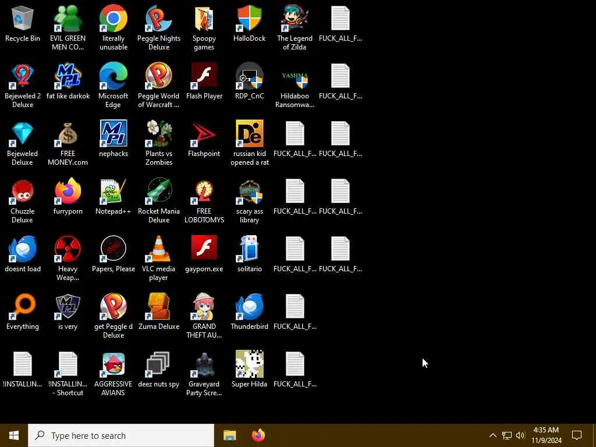Open File Explorer from the taskbar

[229, 435]
